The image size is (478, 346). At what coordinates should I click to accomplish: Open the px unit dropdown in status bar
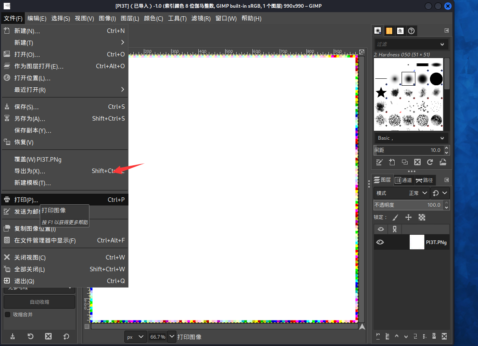coord(135,337)
